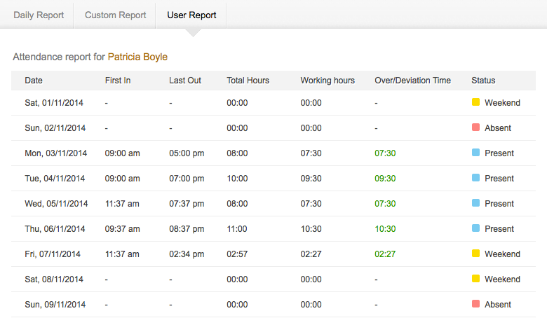
Task: Click Last Out 05:00 pm on Monday
Action: [187, 153]
